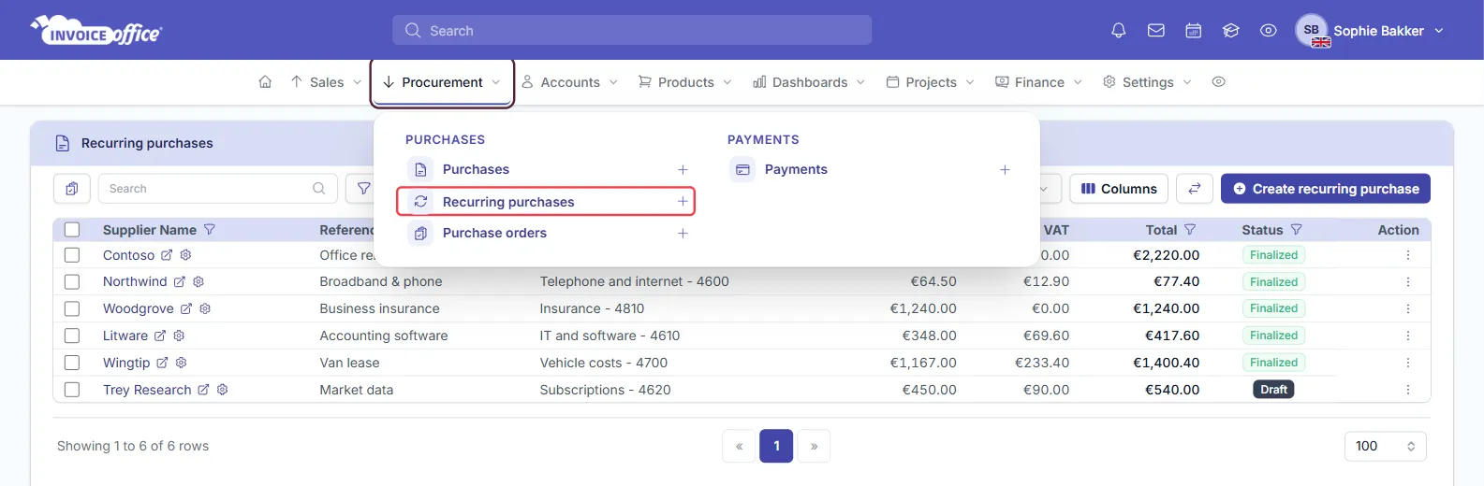Open the calendar icon in header
The image size is (1484, 486).
(1194, 31)
